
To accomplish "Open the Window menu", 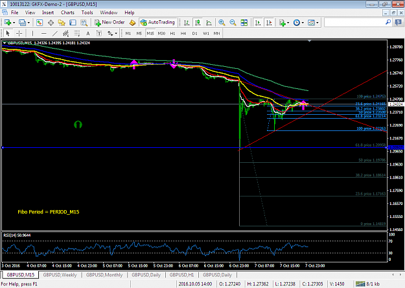I will coord(108,13).
